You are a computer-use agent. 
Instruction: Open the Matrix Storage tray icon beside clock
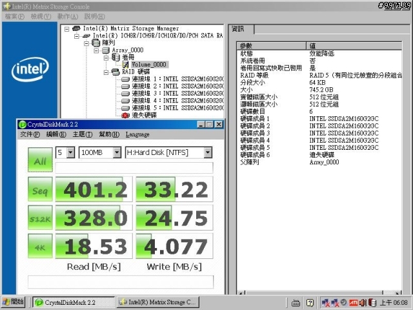coord(372,303)
